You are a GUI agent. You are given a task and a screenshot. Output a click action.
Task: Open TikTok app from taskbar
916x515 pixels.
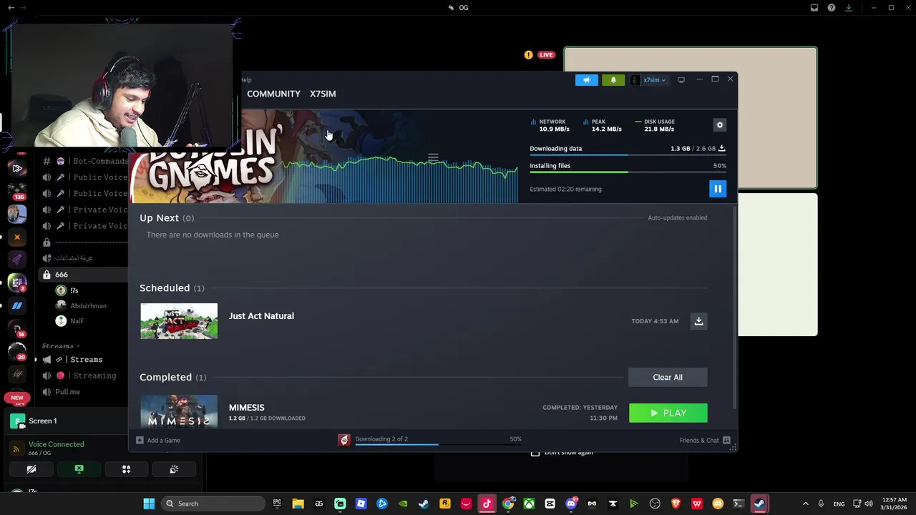pyautogui.click(x=487, y=504)
